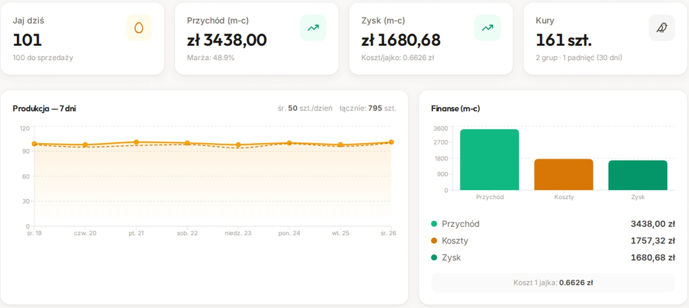The height and width of the screenshot is (308, 689).
Task: Click the 'Kury' card title
Action: coord(545,21)
